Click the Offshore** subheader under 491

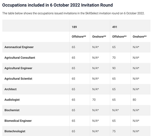click(x=119, y=36)
